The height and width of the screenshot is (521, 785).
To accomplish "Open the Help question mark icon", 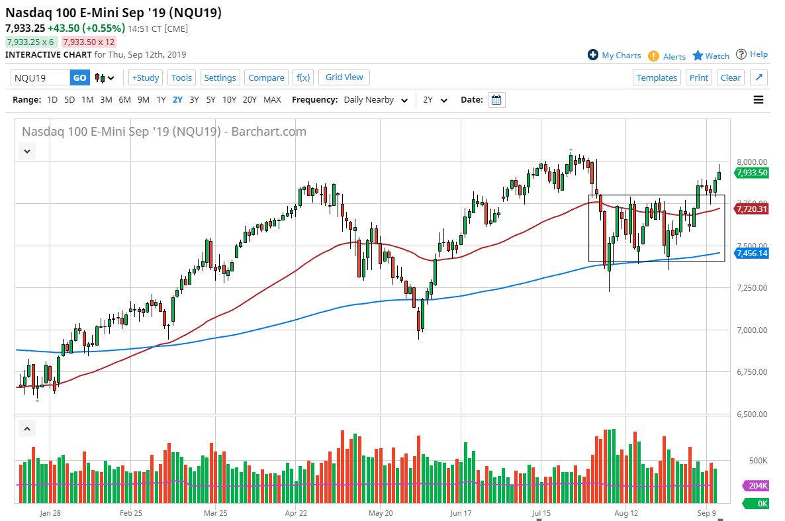I will (x=741, y=54).
